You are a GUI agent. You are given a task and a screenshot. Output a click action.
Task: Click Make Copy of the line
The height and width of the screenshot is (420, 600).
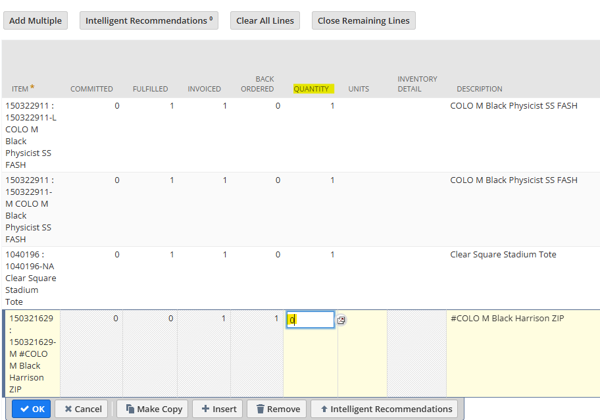click(152, 409)
